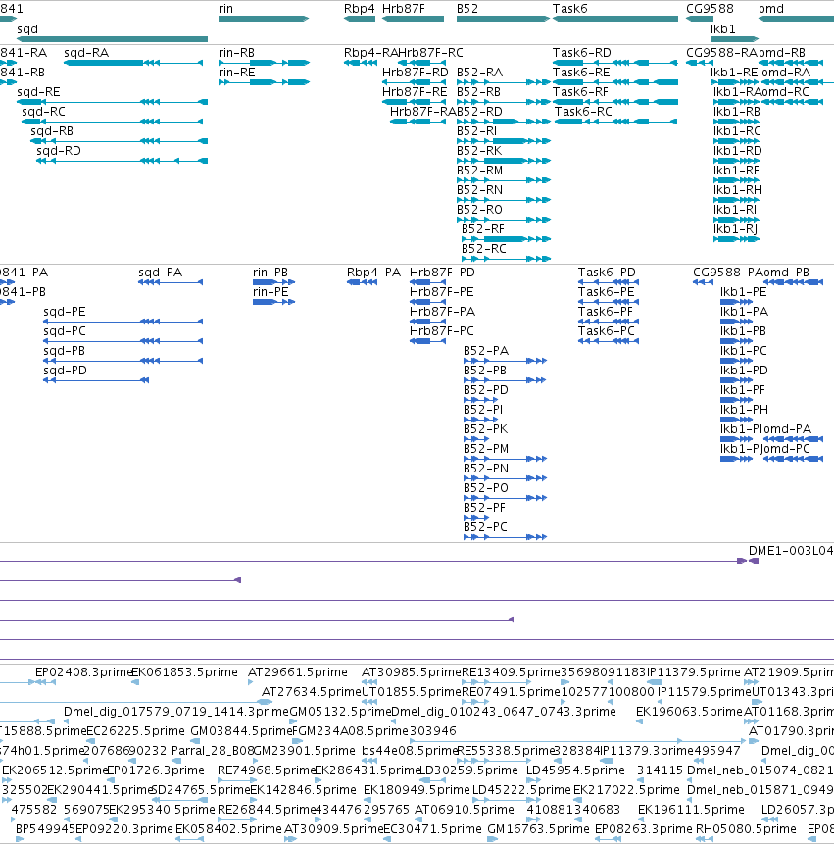Select transcript label B52-RM
This screenshot has height=844, width=834.
[479, 171]
